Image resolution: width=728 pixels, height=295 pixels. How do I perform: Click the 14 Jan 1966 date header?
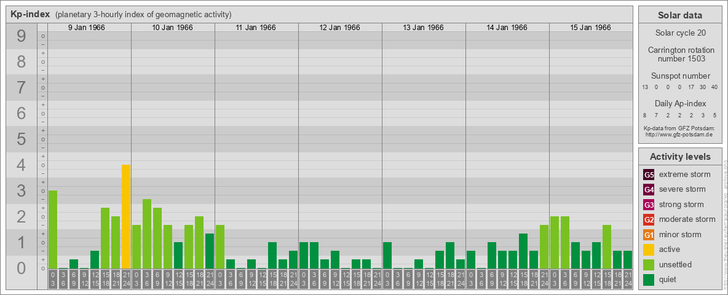(x=507, y=28)
